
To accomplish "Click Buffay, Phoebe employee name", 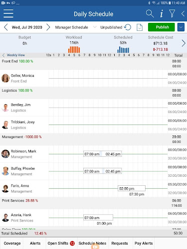I will point(23,168).
